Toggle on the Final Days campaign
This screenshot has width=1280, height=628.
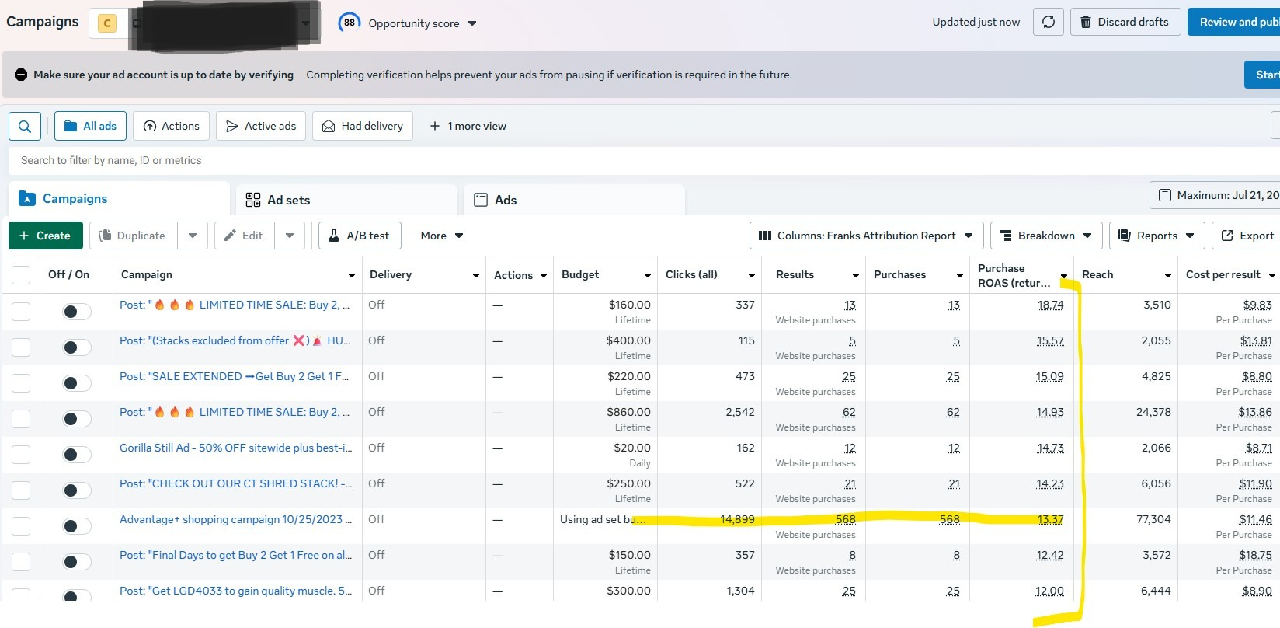(77, 562)
